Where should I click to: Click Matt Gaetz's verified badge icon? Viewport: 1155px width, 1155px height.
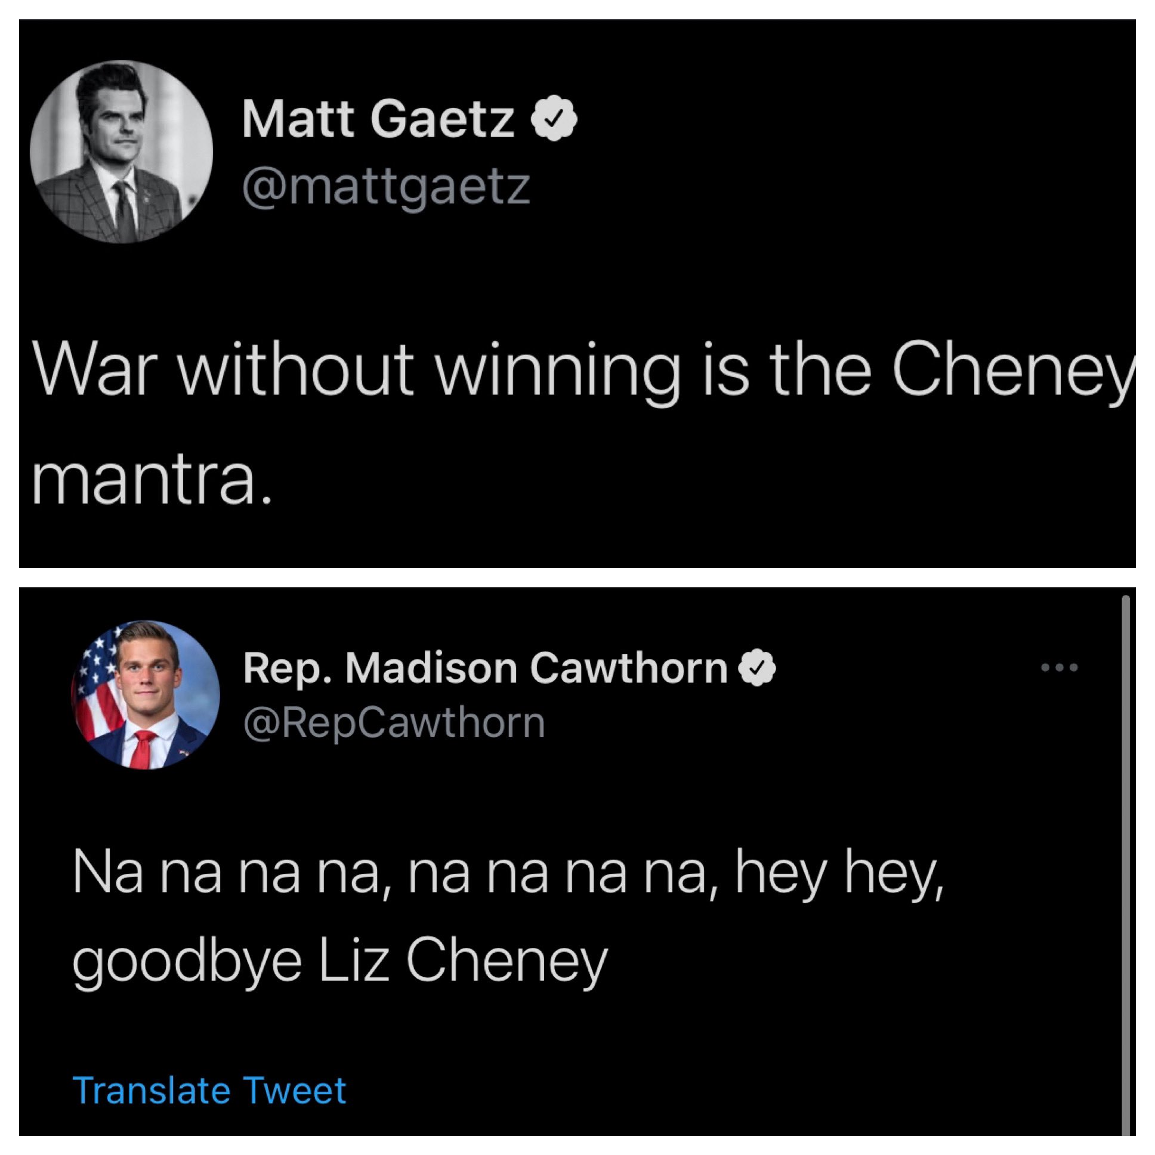[554, 118]
